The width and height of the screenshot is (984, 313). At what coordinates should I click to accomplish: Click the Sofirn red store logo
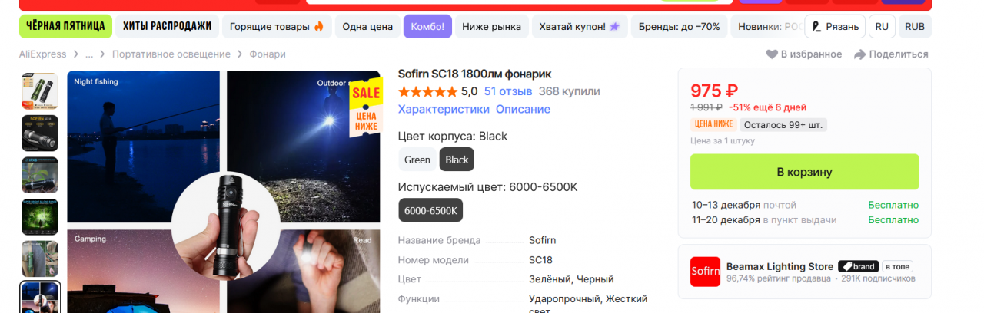point(705,272)
